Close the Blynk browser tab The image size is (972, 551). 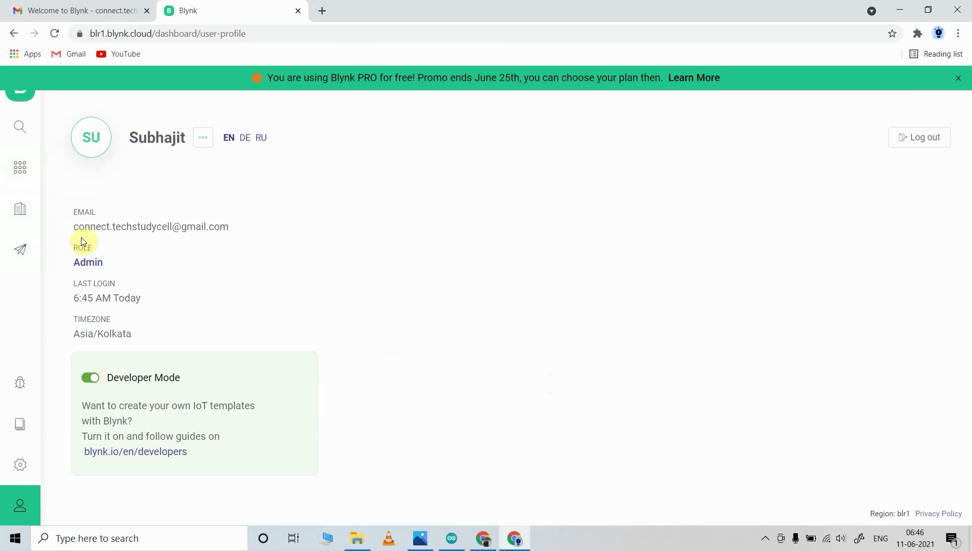(298, 11)
